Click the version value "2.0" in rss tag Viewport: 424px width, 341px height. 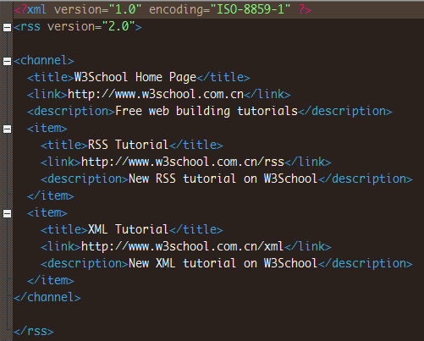tap(118, 27)
